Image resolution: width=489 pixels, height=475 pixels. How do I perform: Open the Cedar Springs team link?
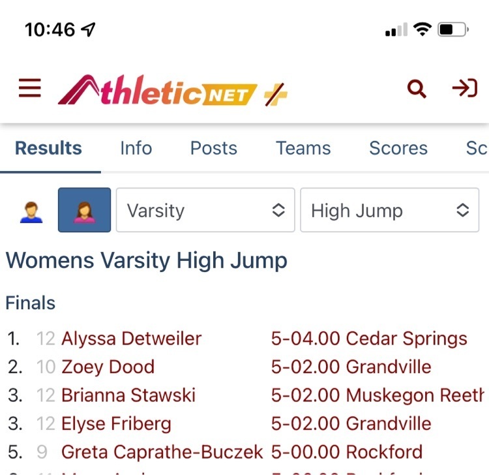click(407, 339)
